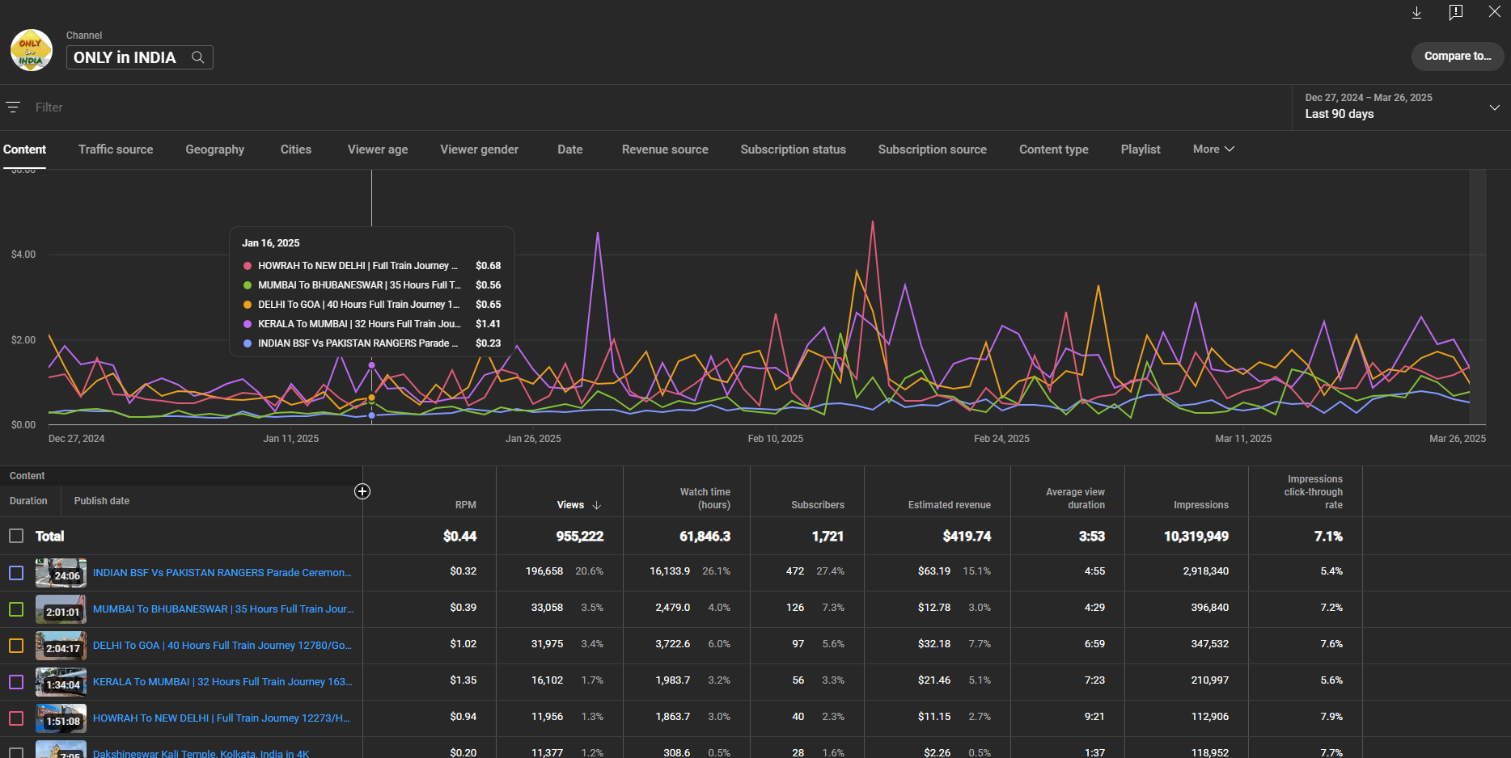Open the Geography tab

[214, 149]
